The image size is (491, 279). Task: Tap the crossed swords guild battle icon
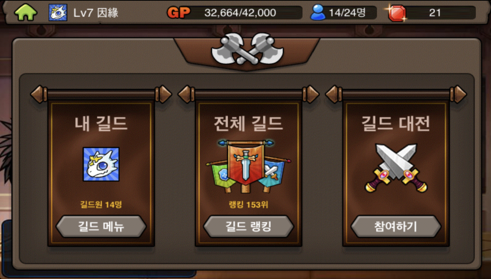pos(396,168)
